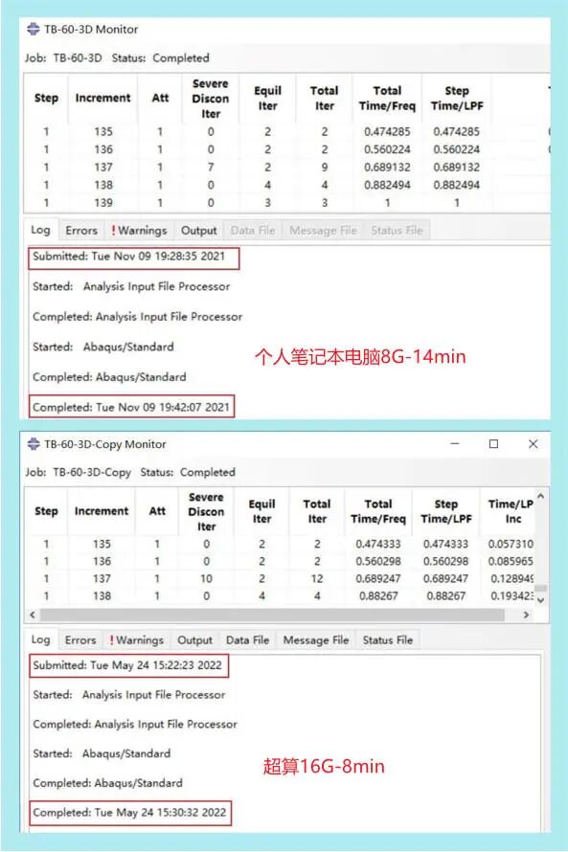Click the table's vertical scroll up arrow
The image size is (568, 852).
pyautogui.click(x=541, y=496)
